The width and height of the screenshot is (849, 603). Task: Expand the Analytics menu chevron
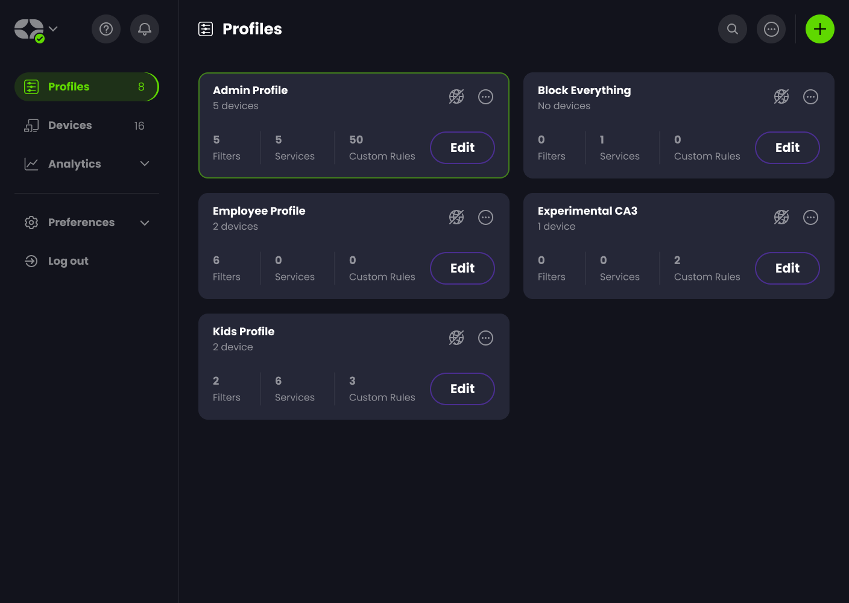pos(145,163)
